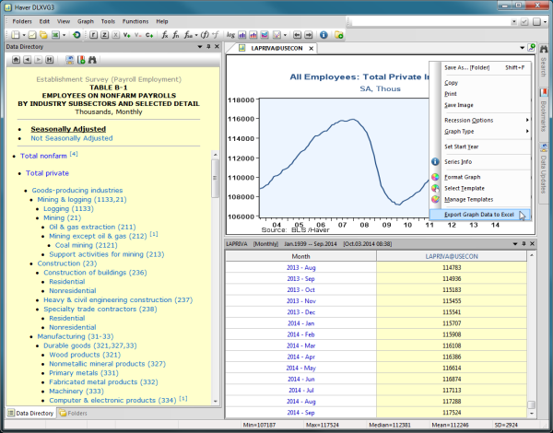The height and width of the screenshot is (433, 553).
Task: Click the open folder toolbar icon
Action: pyautogui.click(x=43, y=35)
